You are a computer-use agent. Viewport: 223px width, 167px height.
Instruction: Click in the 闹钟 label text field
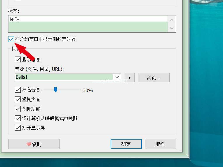click(88, 24)
